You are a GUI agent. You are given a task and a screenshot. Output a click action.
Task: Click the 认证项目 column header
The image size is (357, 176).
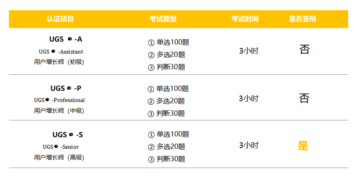[60, 19]
